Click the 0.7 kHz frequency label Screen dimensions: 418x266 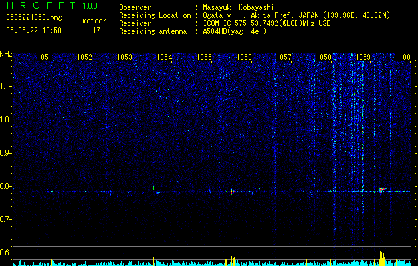coord(5,219)
